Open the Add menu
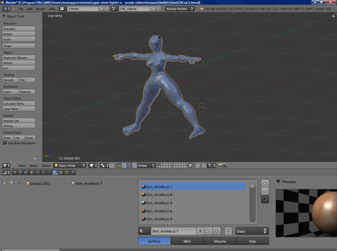The width and height of the screenshot is (337, 251). click(29, 9)
